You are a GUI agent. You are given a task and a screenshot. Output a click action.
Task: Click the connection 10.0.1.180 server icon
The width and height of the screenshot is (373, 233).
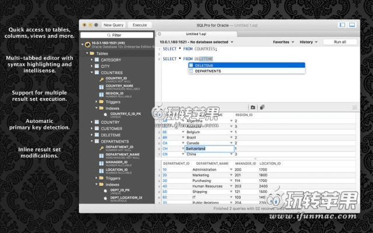pos(86,44)
